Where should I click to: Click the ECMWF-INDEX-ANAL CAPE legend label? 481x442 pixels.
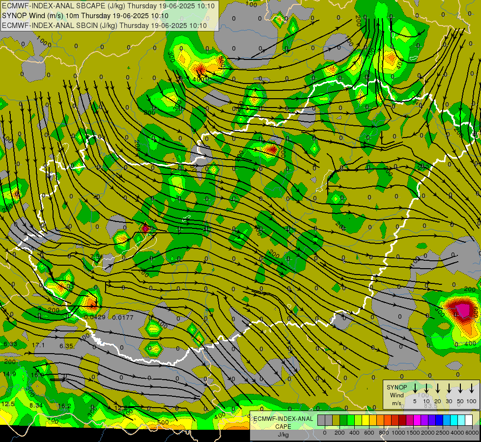click(283, 422)
